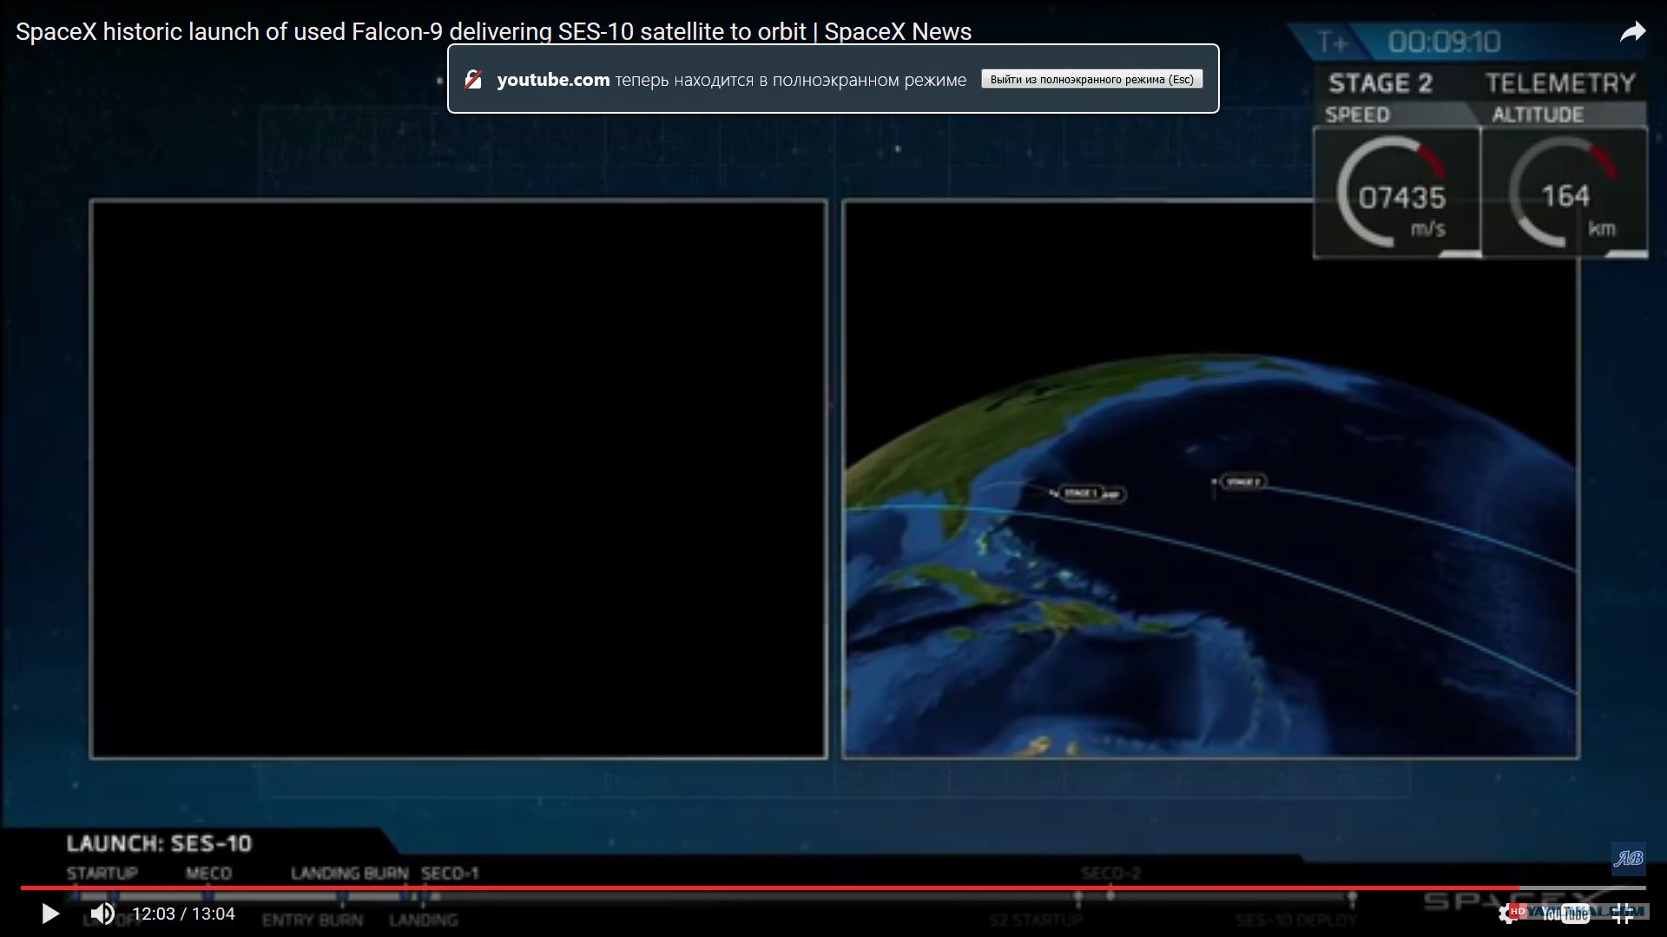This screenshot has height=937, width=1667.
Task: Click the LANDING BURN timeline label
Action: (349, 873)
